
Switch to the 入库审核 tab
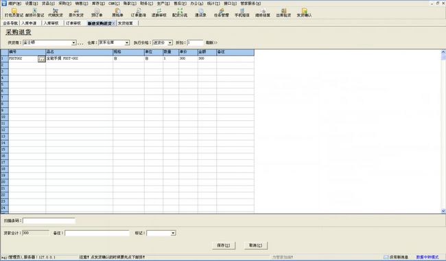[x=51, y=23]
